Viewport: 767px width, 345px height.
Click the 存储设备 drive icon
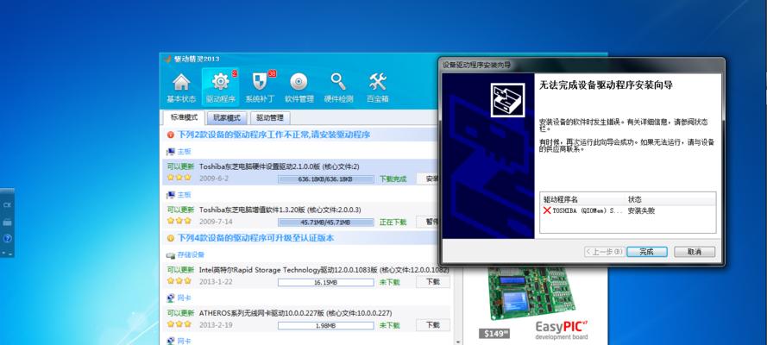coord(171,255)
